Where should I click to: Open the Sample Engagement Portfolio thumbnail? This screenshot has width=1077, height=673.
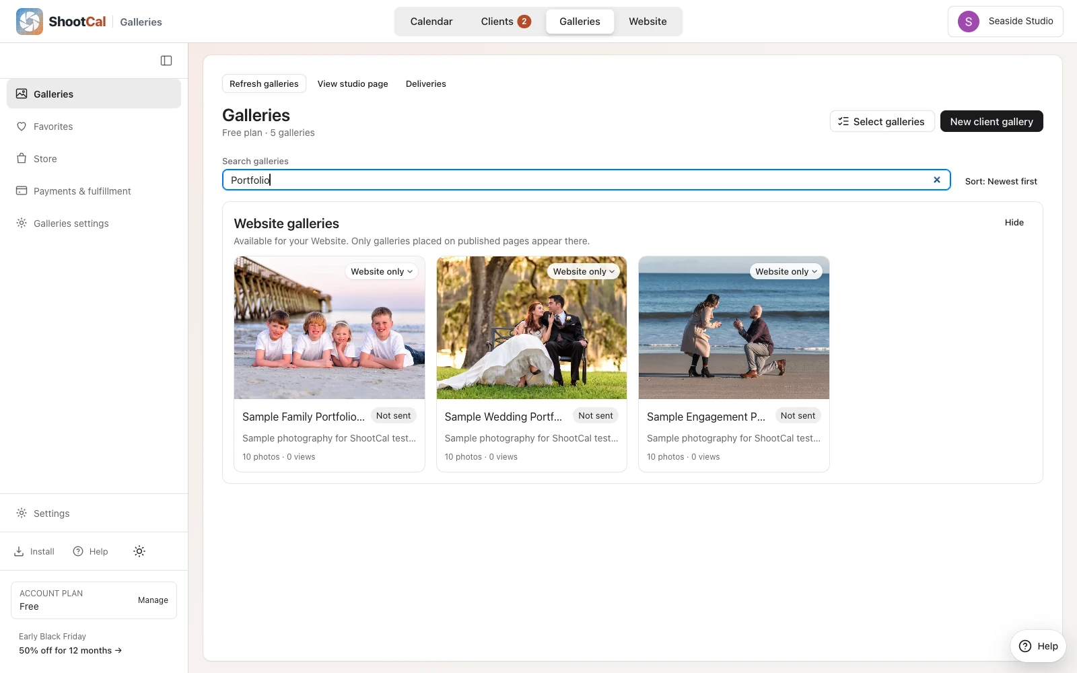point(734,328)
